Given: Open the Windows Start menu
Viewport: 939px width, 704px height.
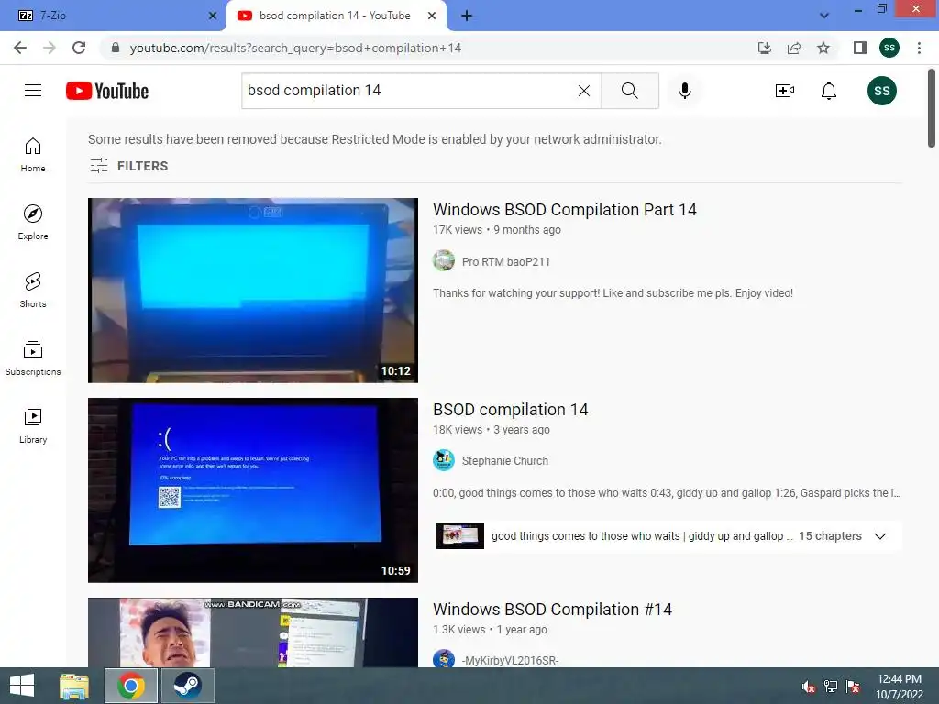Looking at the screenshot, I should (22, 686).
